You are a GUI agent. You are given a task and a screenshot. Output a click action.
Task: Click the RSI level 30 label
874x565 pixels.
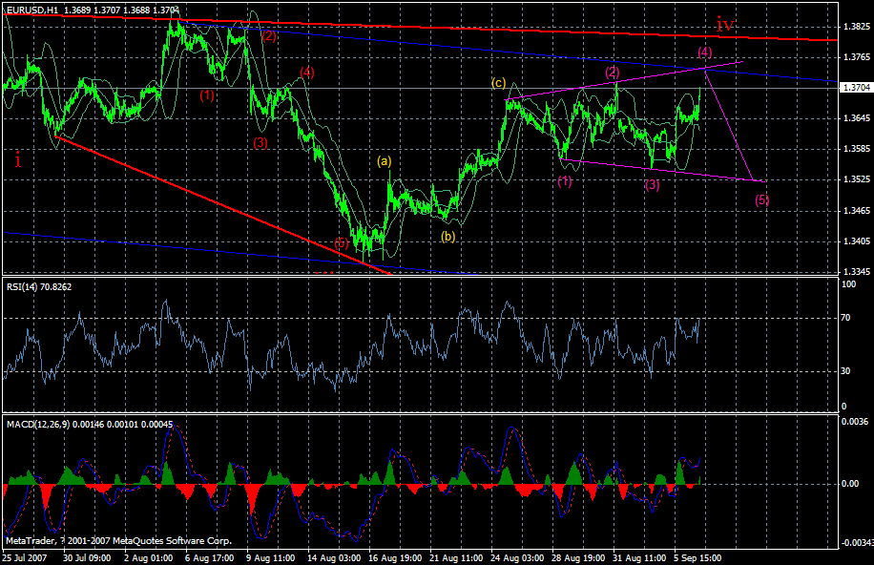[x=845, y=371]
